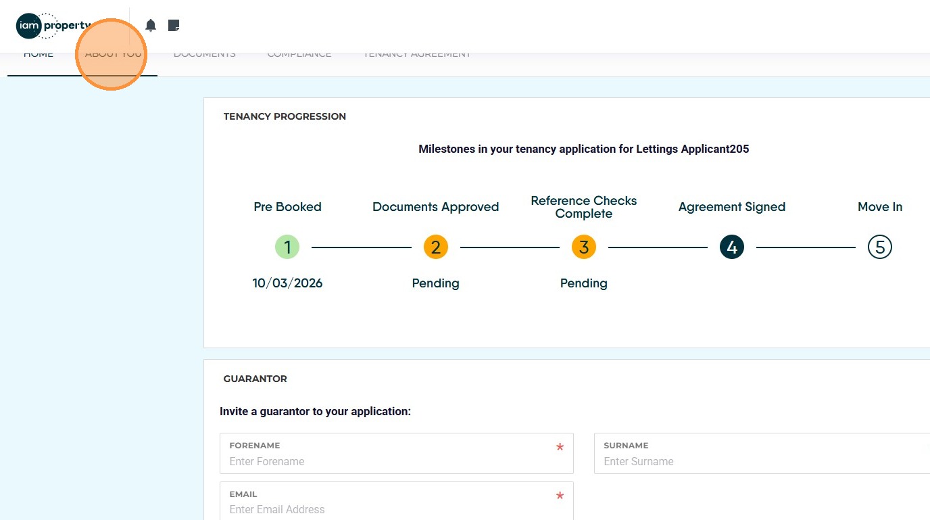The height and width of the screenshot is (520, 930).
Task: Switch to the About You tab
Action: pyautogui.click(x=113, y=54)
